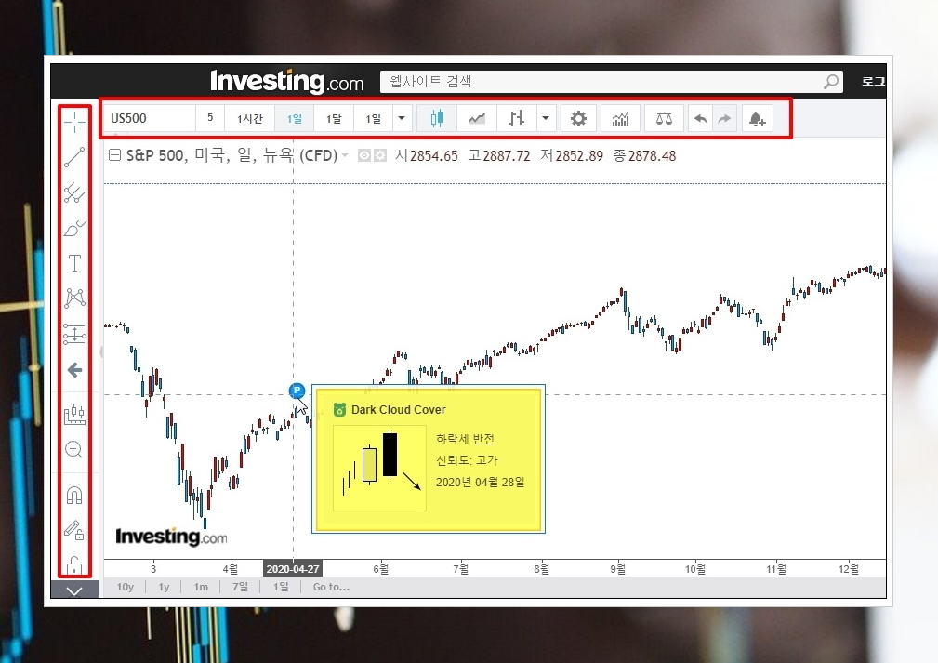Select the 7일 range

pos(240,587)
